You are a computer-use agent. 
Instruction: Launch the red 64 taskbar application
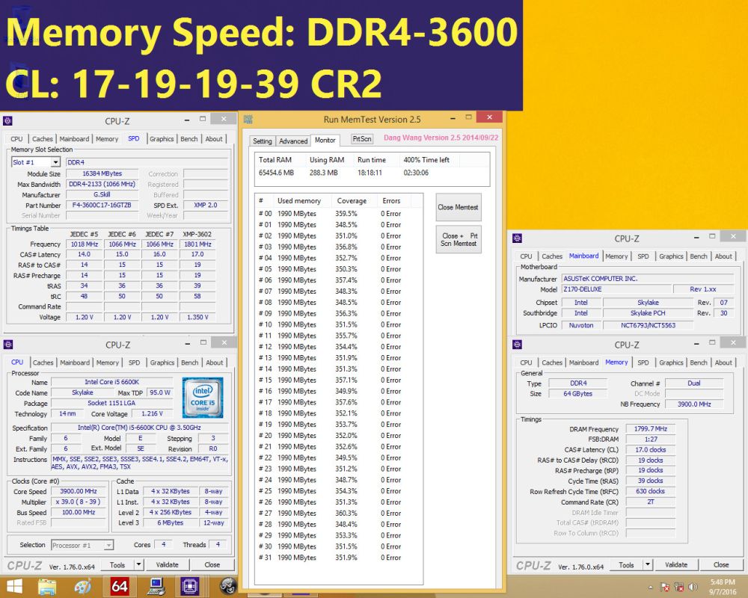(x=121, y=588)
